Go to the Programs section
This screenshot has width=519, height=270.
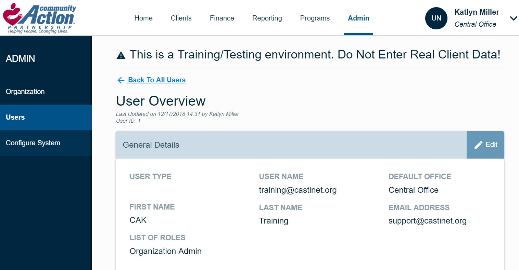tap(315, 18)
